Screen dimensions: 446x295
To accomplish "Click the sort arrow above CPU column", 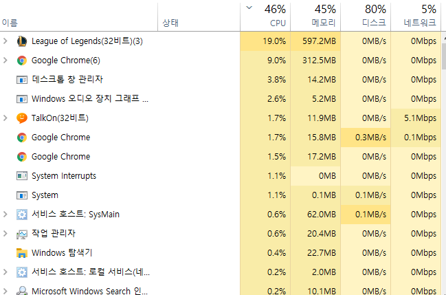I will coord(249,8).
